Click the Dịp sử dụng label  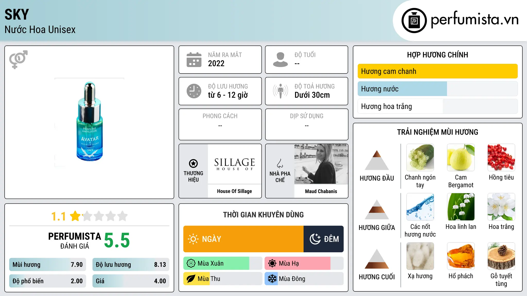tap(307, 116)
